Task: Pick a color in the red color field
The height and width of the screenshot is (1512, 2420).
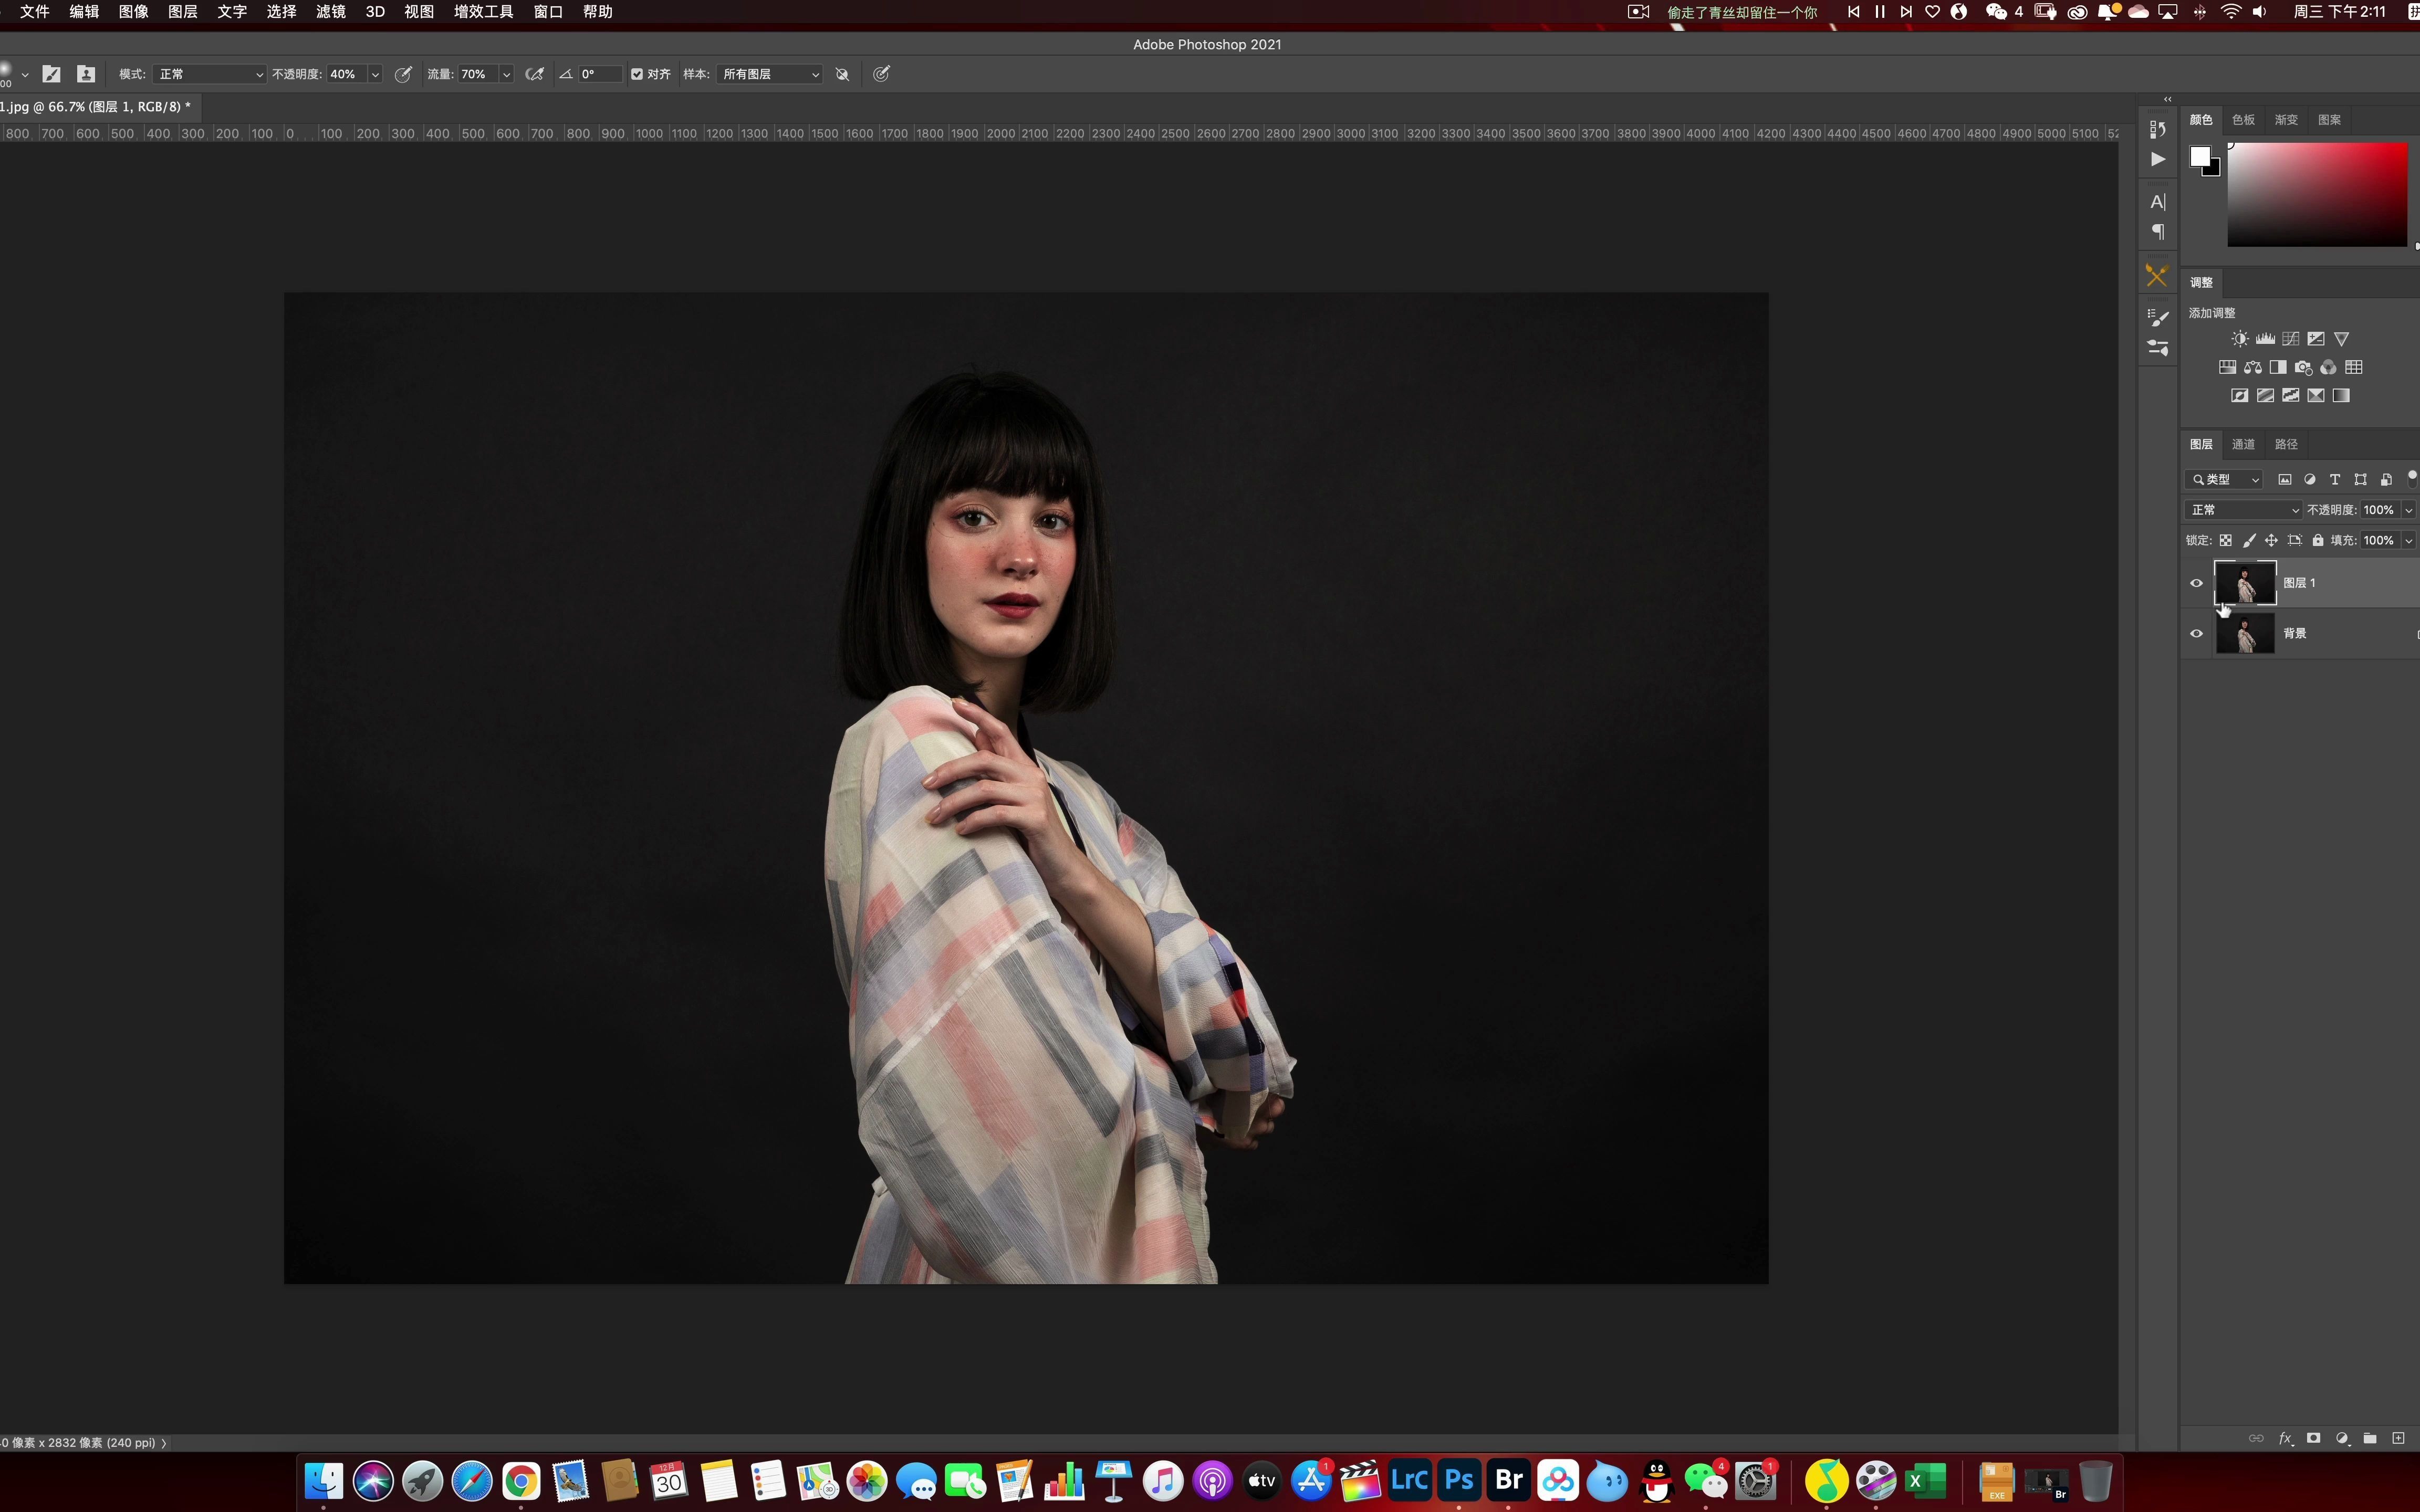Action: (2317, 194)
